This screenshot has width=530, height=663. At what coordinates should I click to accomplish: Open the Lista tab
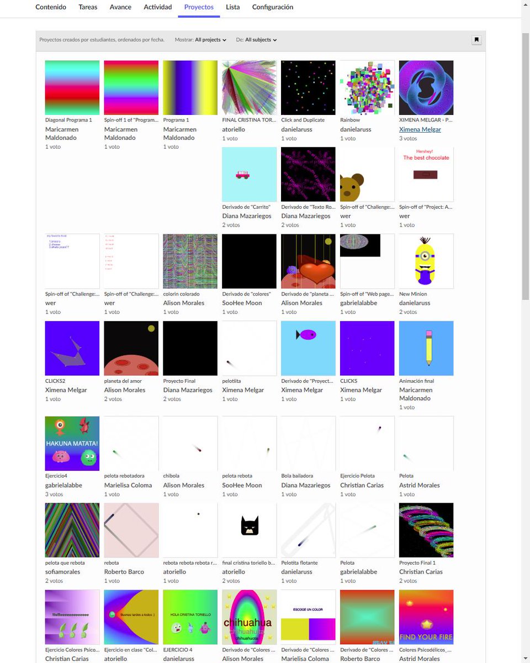pyautogui.click(x=233, y=7)
